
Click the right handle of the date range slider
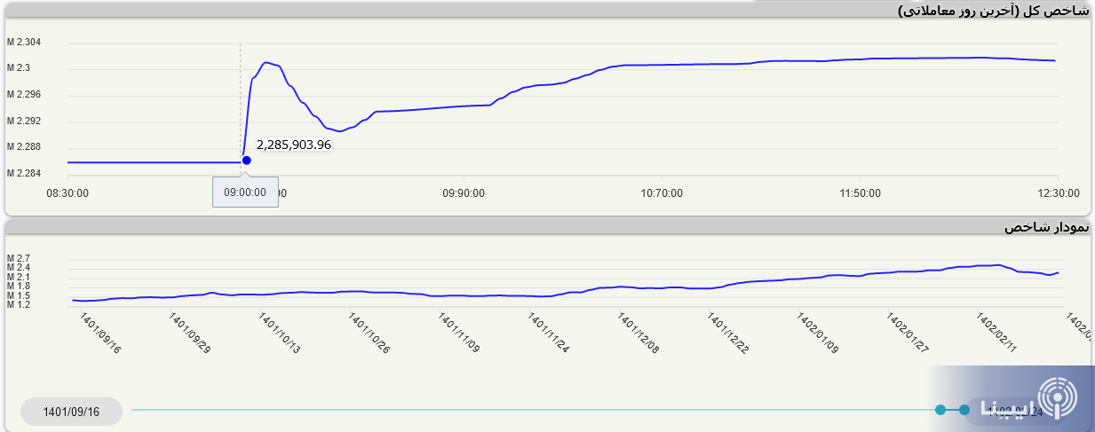(x=964, y=410)
